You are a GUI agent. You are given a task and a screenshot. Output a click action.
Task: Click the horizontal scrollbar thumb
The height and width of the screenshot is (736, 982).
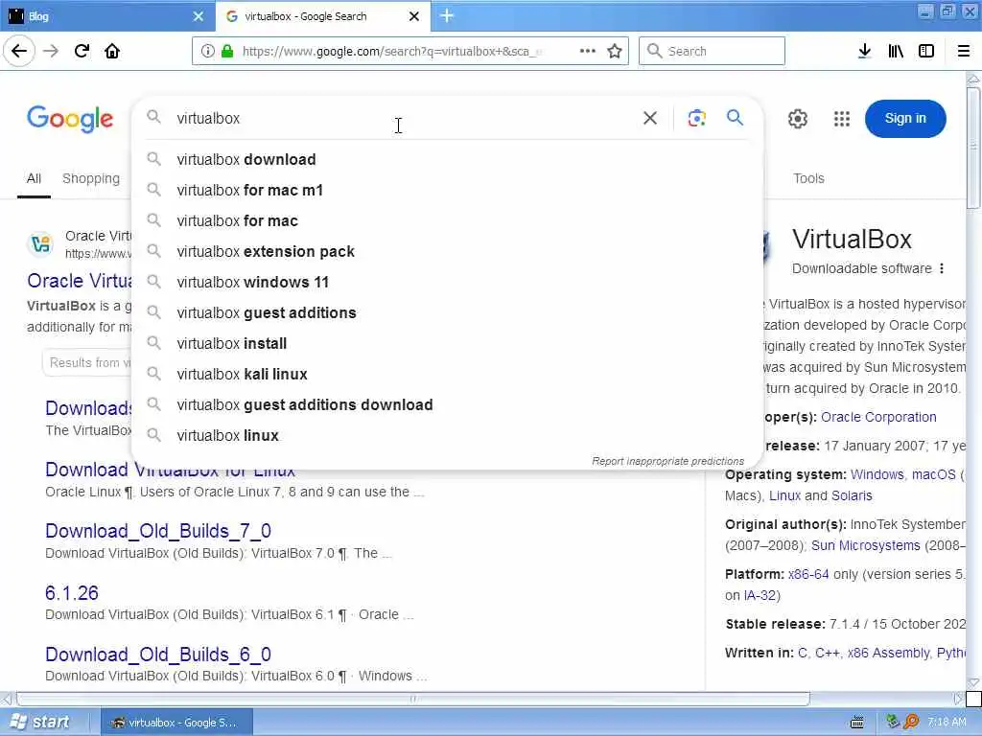(x=412, y=699)
